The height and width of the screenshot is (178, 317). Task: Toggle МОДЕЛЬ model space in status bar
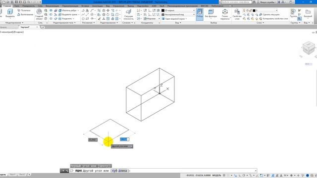[217, 176]
